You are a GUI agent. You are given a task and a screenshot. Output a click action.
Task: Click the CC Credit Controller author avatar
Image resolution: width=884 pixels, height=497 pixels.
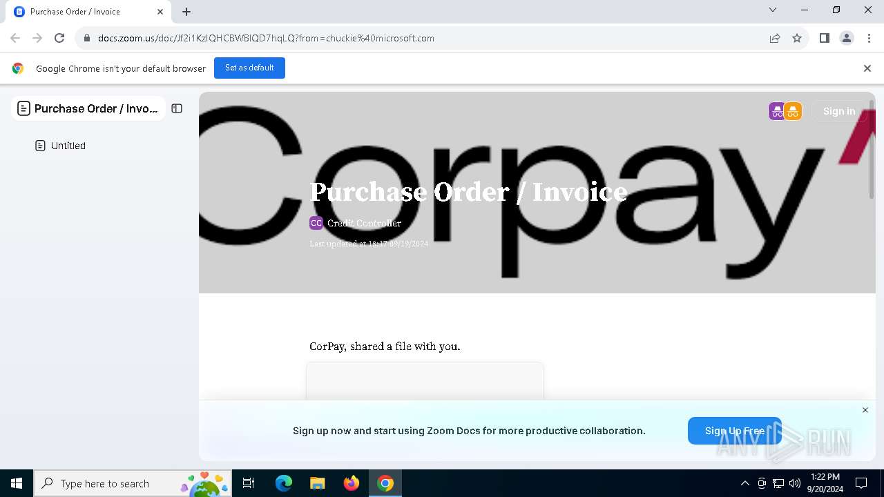pos(316,223)
